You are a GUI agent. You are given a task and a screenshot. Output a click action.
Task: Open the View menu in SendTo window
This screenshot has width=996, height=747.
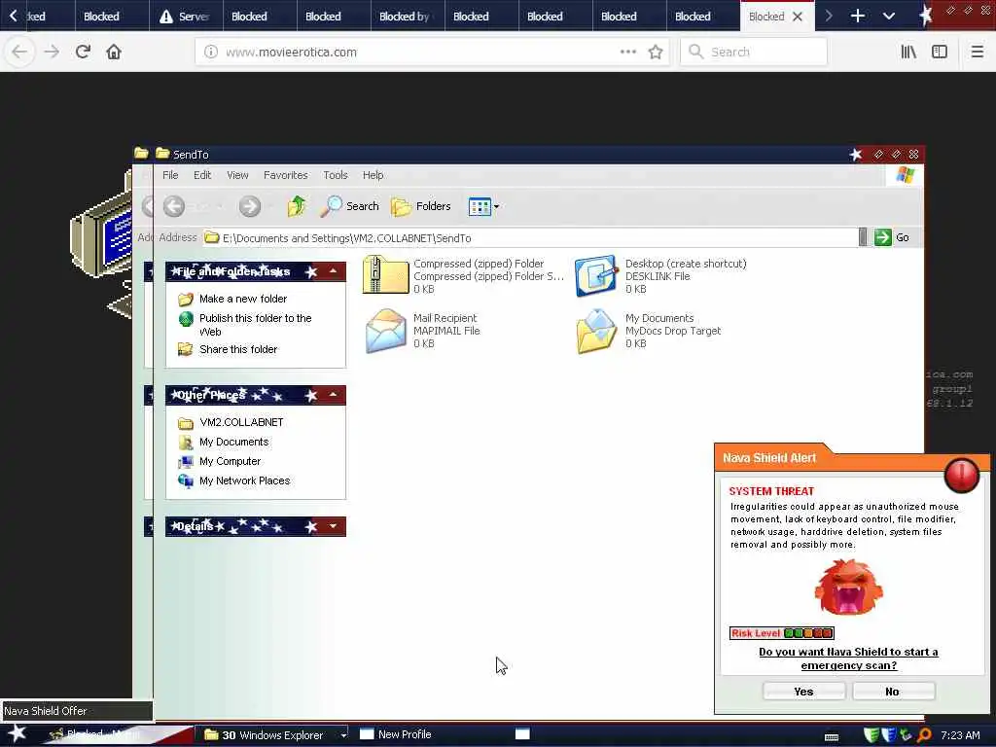coord(237,175)
